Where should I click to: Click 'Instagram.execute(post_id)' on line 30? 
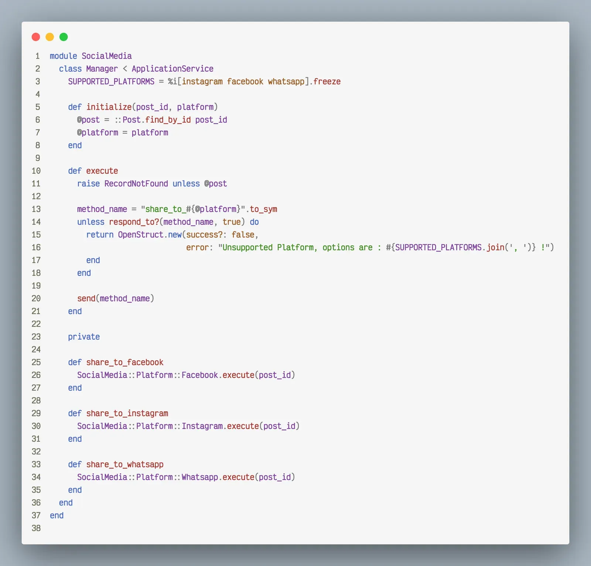point(240,426)
